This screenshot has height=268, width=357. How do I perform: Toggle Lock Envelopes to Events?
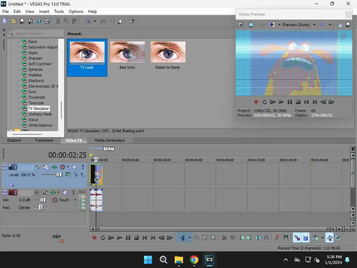coord(330,238)
